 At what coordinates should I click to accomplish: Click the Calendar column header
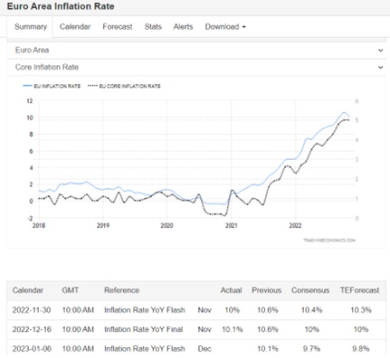point(28,290)
